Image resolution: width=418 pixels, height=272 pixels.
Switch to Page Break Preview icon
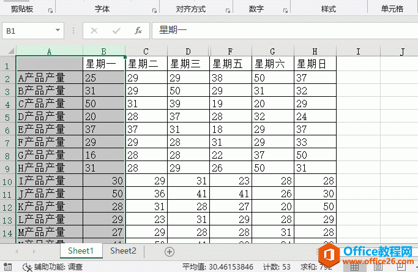[401, 266]
